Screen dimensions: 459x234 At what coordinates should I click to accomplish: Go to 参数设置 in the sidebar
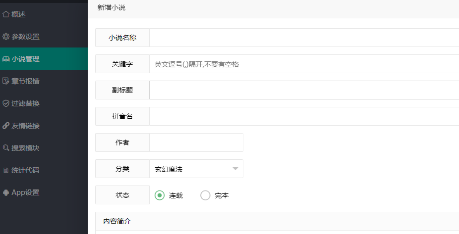[x=26, y=37]
